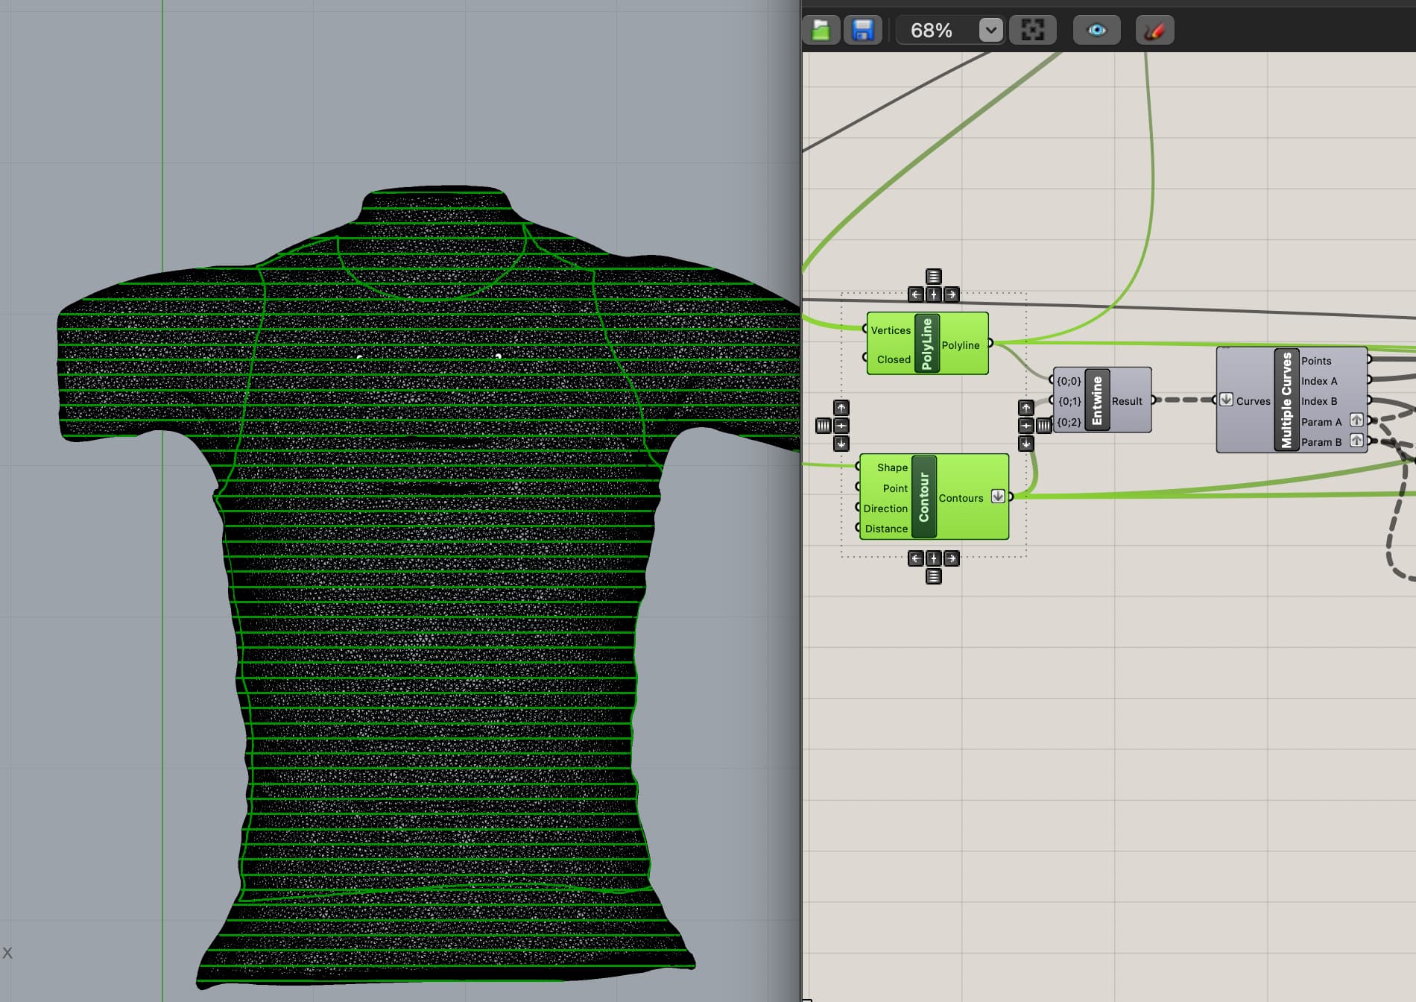The height and width of the screenshot is (1002, 1416).
Task: Click the Direction input of Contour
Action: (x=885, y=508)
